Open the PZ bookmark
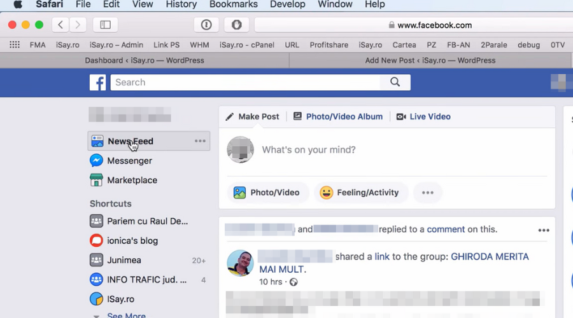Viewport: 573px width, 318px height. coord(431,45)
